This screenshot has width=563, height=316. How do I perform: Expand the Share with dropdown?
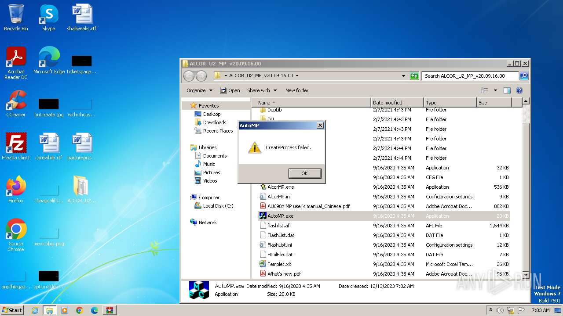pyautogui.click(x=262, y=90)
